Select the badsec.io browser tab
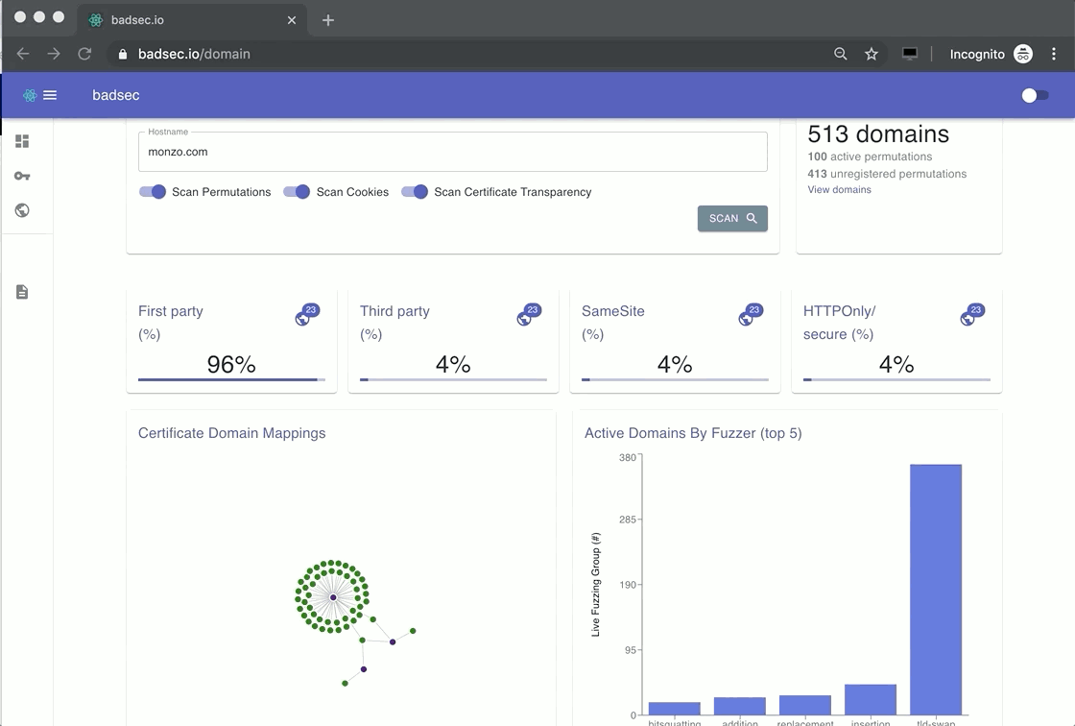This screenshot has height=726, width=1075. pyautogui.click(x=192, y=20)
